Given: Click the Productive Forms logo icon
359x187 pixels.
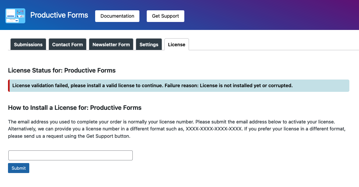Looking at the screenshot, I should pos(15,16).
